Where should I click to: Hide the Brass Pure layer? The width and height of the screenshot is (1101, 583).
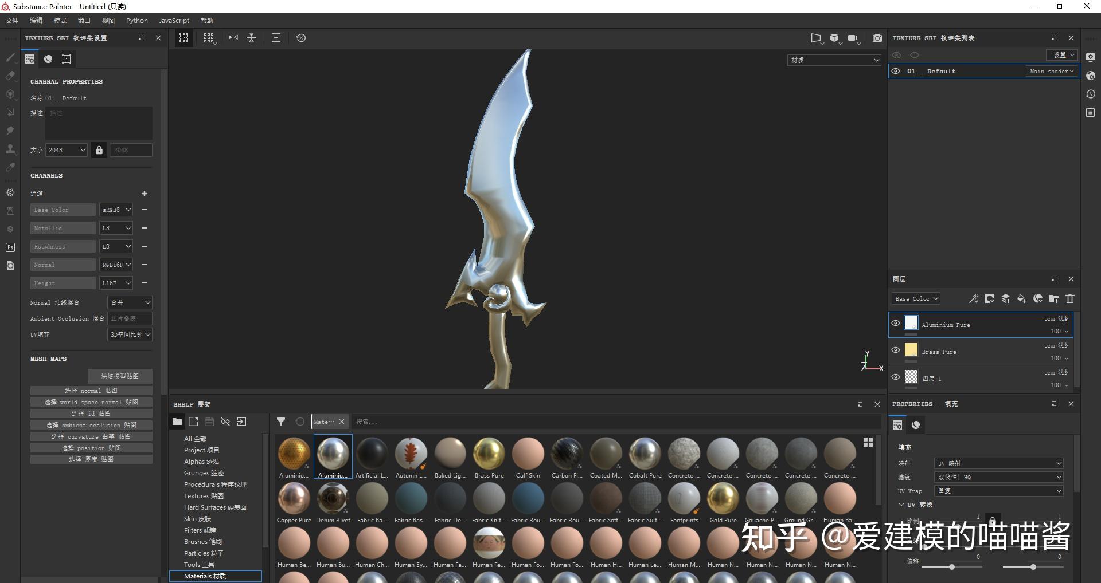[x=896, y=350]
